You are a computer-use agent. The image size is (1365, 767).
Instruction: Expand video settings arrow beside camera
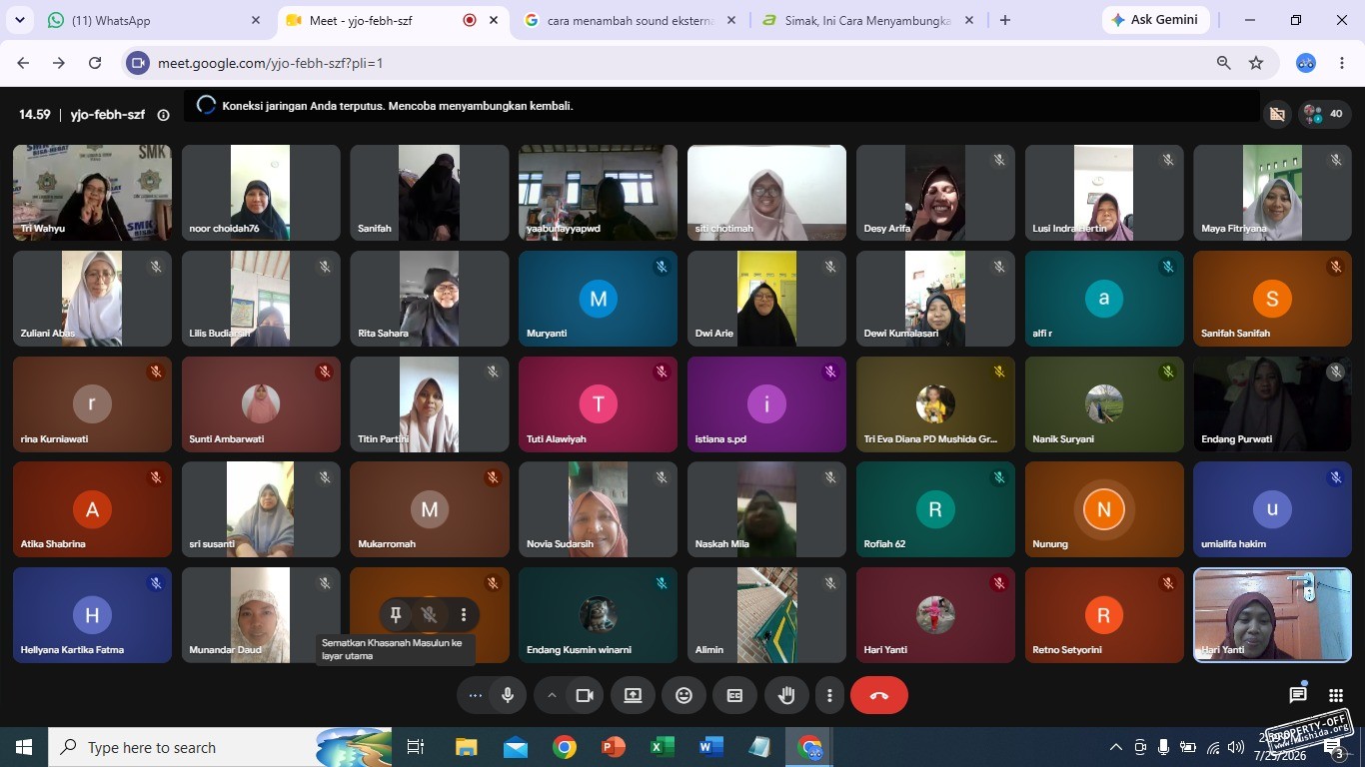pos(551,695)
